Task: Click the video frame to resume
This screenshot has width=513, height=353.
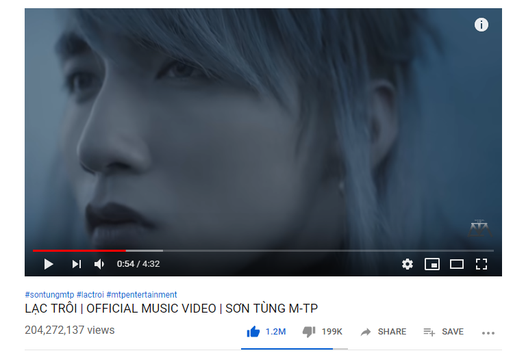Action: pyautogui.click(x=263, y=131)
